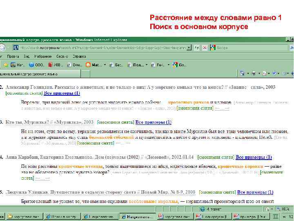The width and height of the screenshot is (294, 221).
Task: Open the 'Осн..' favorites bar shortcut
Action: (75, 65)
